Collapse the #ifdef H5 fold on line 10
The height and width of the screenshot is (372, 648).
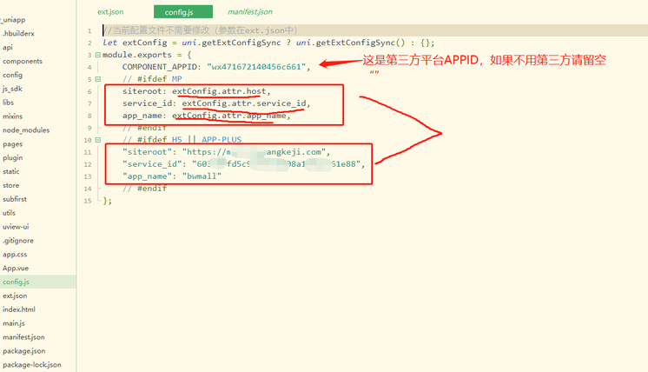pyautogui.click(x=98, y=140)
